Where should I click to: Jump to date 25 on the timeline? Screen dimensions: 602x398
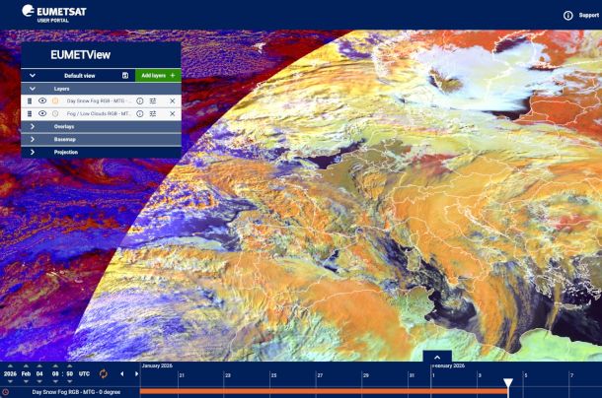click(273, 375)
